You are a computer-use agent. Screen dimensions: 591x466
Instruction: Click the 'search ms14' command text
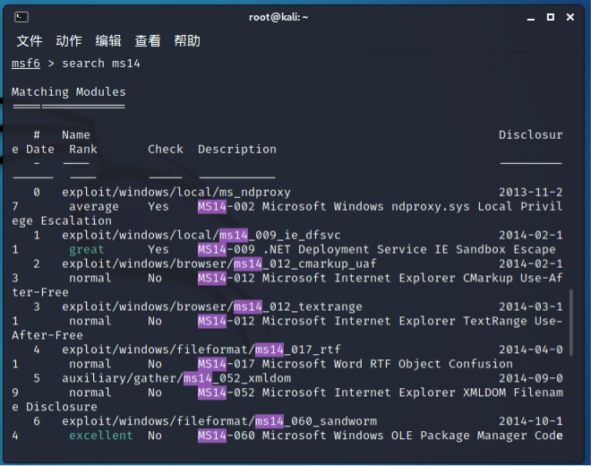tap(101, 64)
